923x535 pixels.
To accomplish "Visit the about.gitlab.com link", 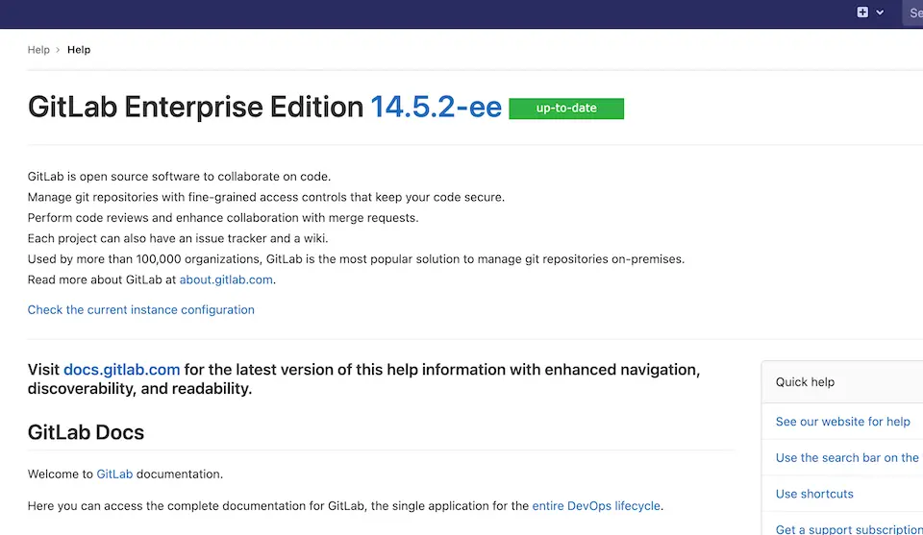I will (x=226, y=280).
